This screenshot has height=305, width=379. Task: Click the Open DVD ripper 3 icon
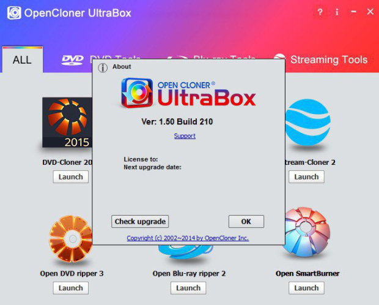pos(70,239)
